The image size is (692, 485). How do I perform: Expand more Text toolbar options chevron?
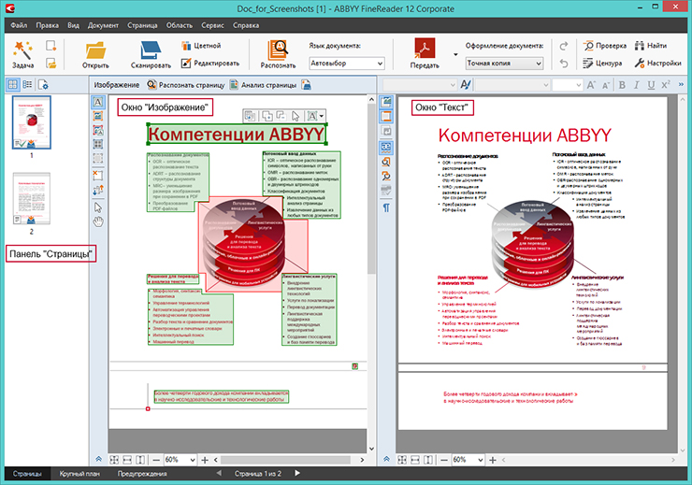[x=681, y=84]
